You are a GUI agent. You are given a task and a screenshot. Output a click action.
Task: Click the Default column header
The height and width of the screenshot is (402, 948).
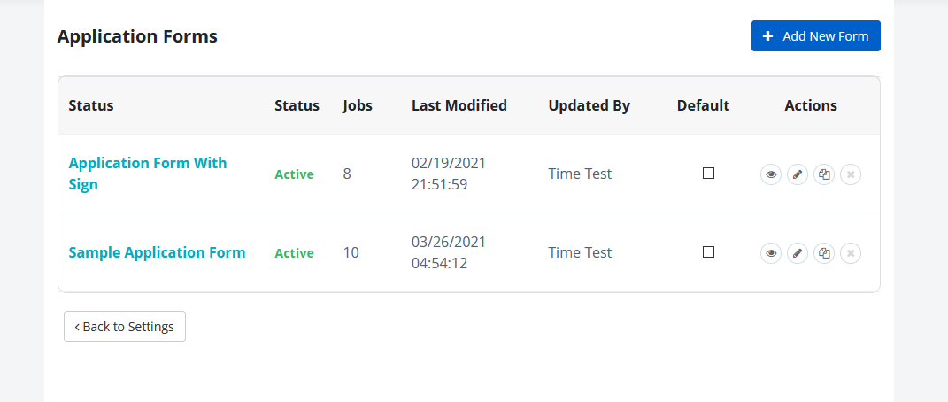(703, 105)
